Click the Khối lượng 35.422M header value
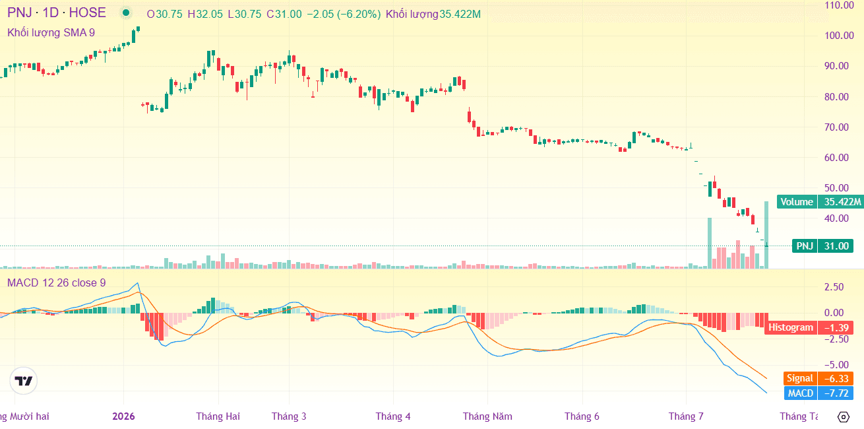The height and width of the screenshot is (429, 864). tap(433, 14)
